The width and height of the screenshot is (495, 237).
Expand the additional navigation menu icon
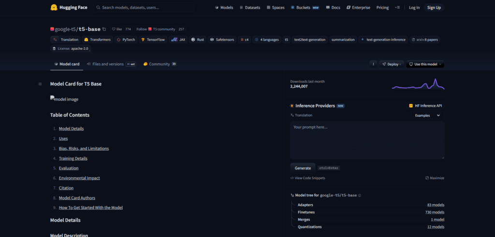pyautogui.click(x=397, y=8)
